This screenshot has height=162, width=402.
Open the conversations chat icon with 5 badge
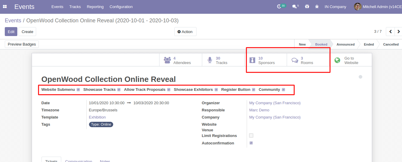[294, 7]
